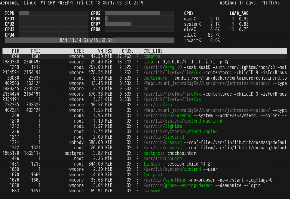The height and width of the screenshot is (199, 290).
Task: Select process with PID 402381
Action: [x=144, y=110]
